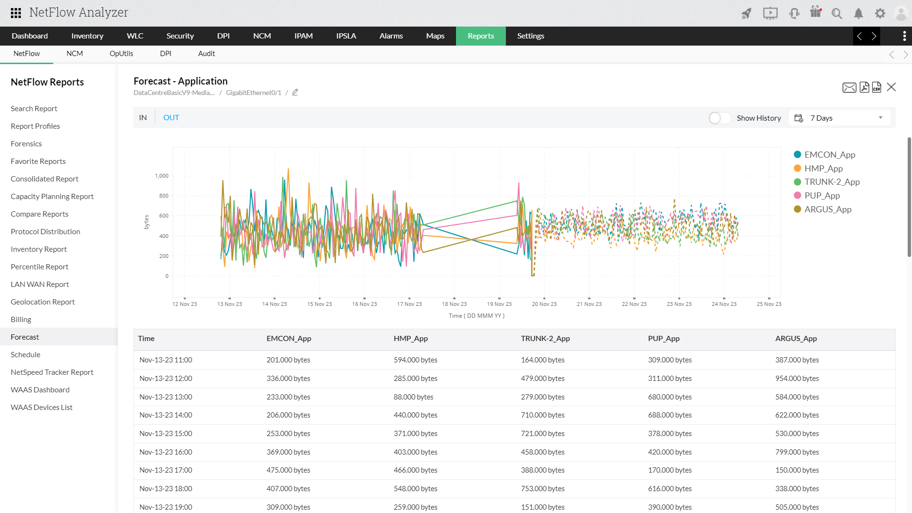Open support headset options
The width and height of the screenshot is (912, 513).
tap(794, 13)
